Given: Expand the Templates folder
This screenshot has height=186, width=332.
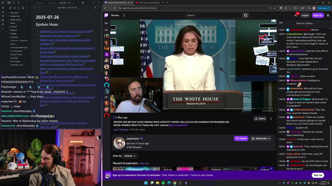Looking at the screenshot, I should (x=14, y=37).
